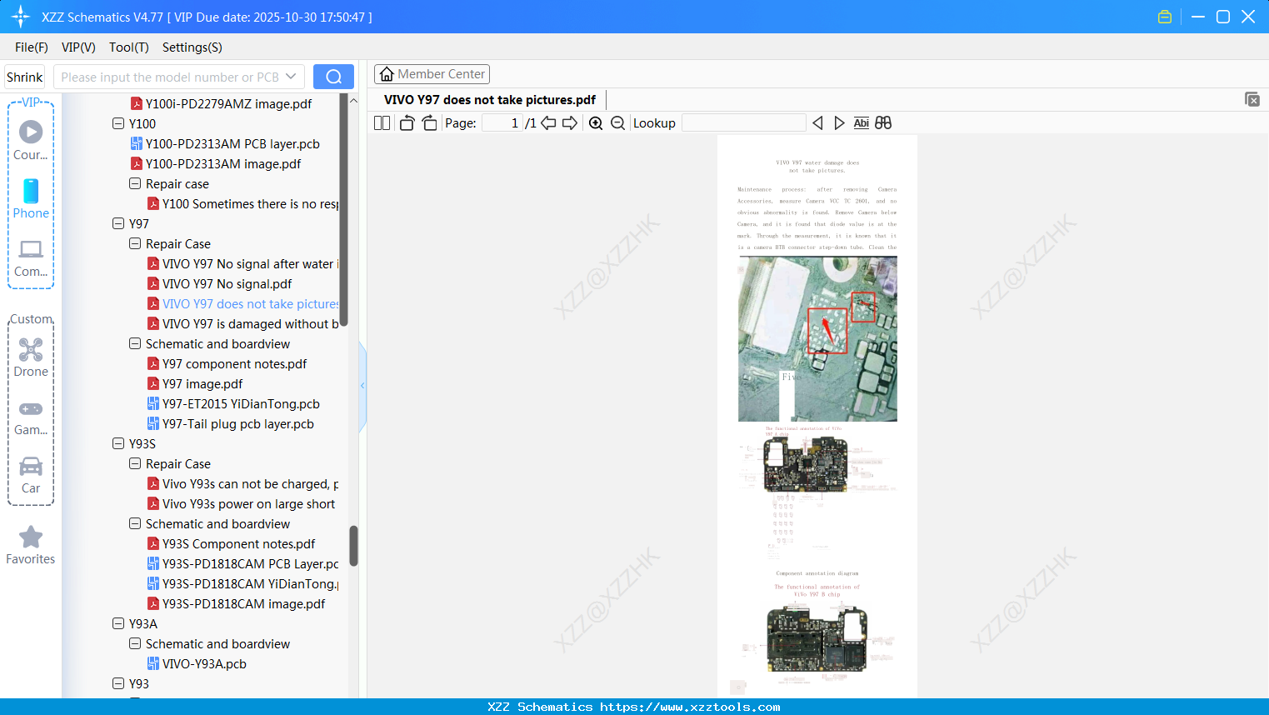The height and width of the screenshot is (715, 1269).
Task: Click the yellow briefcase icon in title bar
Action: [1165, 17]
